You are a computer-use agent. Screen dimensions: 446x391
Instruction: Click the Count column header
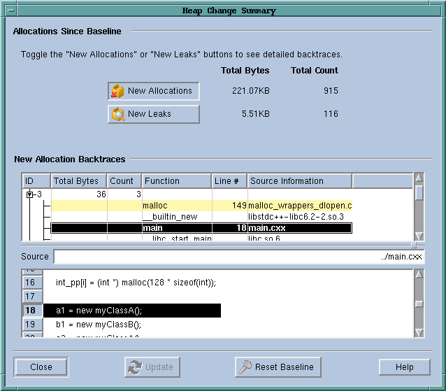[124, 181]
